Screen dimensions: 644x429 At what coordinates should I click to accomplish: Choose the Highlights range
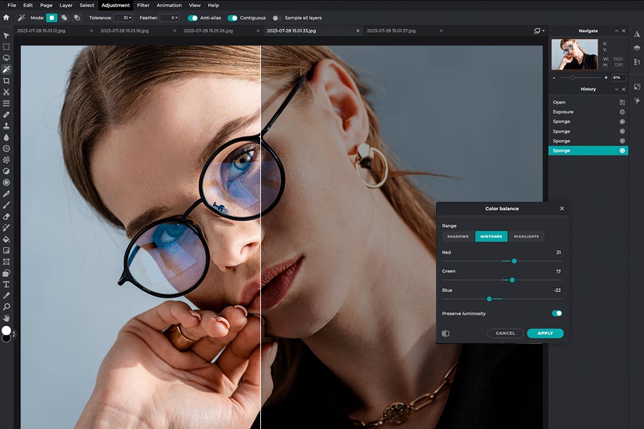click(526, 237)
